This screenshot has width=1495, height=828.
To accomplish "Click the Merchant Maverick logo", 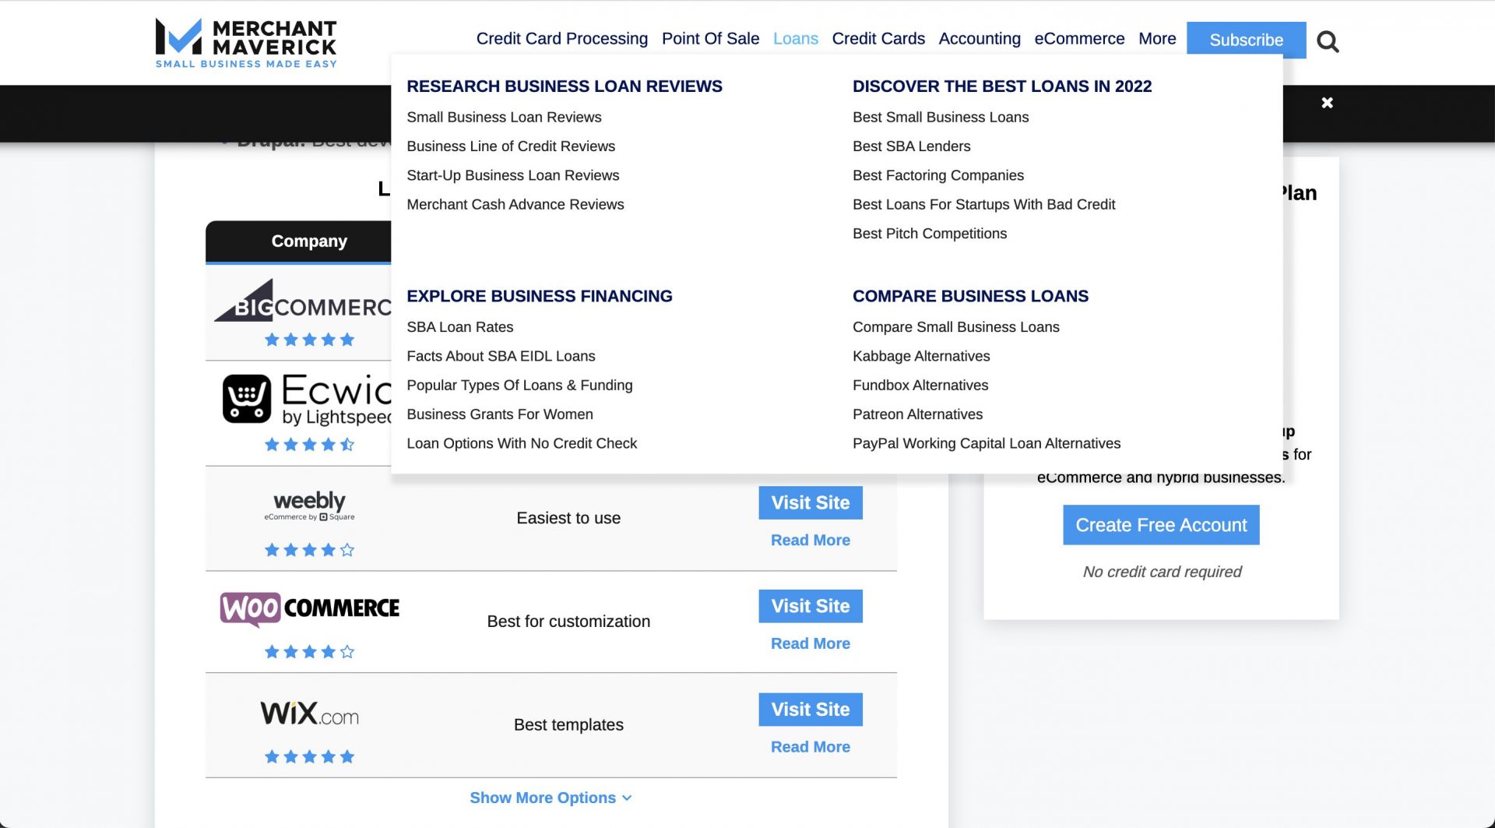I will [x=246, y=43].
